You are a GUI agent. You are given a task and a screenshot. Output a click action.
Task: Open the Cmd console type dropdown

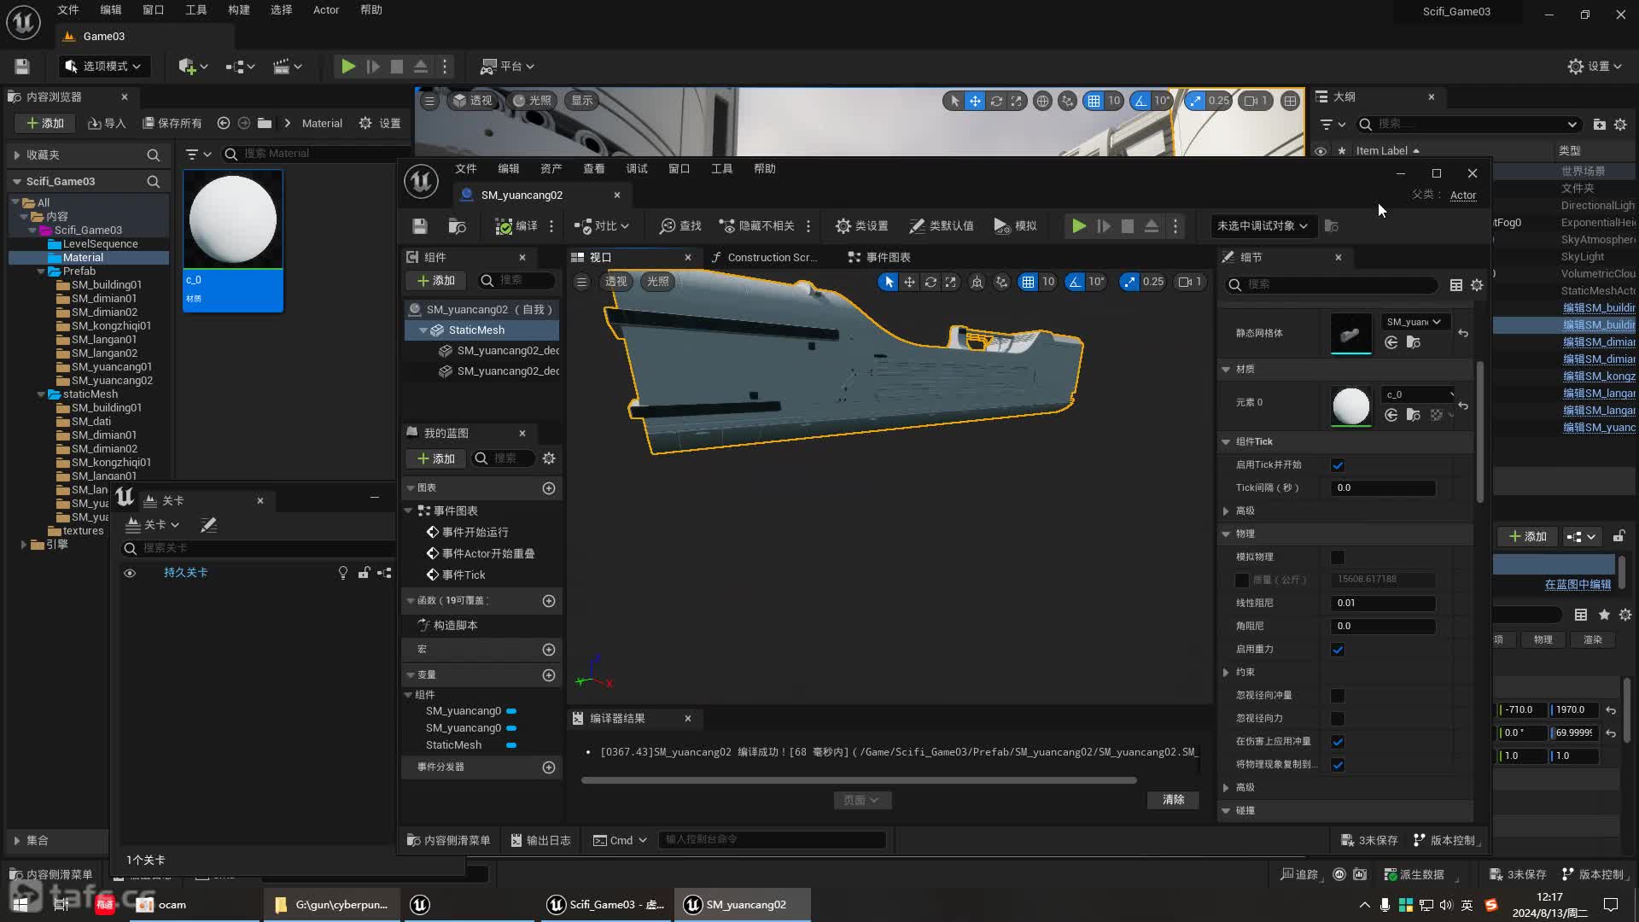[x=621, y=840]
